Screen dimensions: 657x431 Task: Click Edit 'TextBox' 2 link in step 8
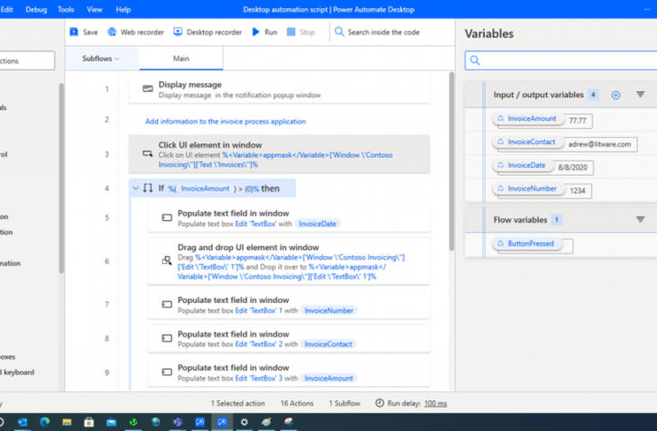[x=259, y=344]
